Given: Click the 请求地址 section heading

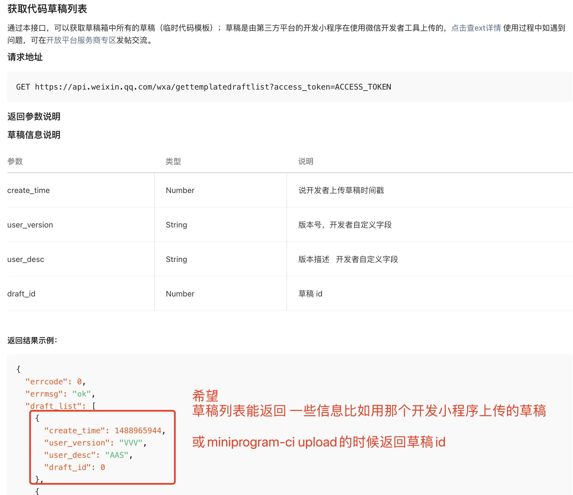Looking at the screenshot, I should click(25, 57).
